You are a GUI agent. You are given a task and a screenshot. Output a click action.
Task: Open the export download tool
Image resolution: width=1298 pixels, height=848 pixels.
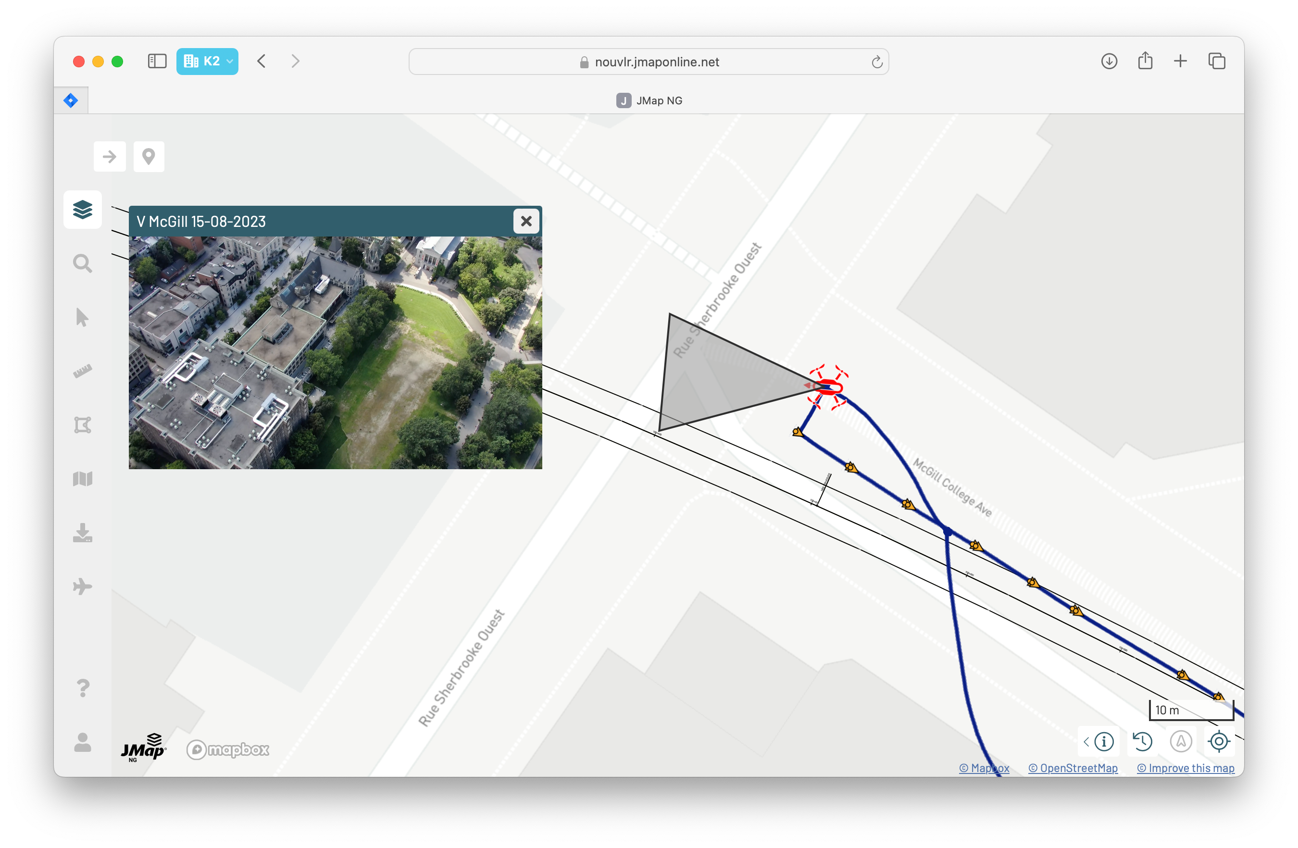coord(82,533)
